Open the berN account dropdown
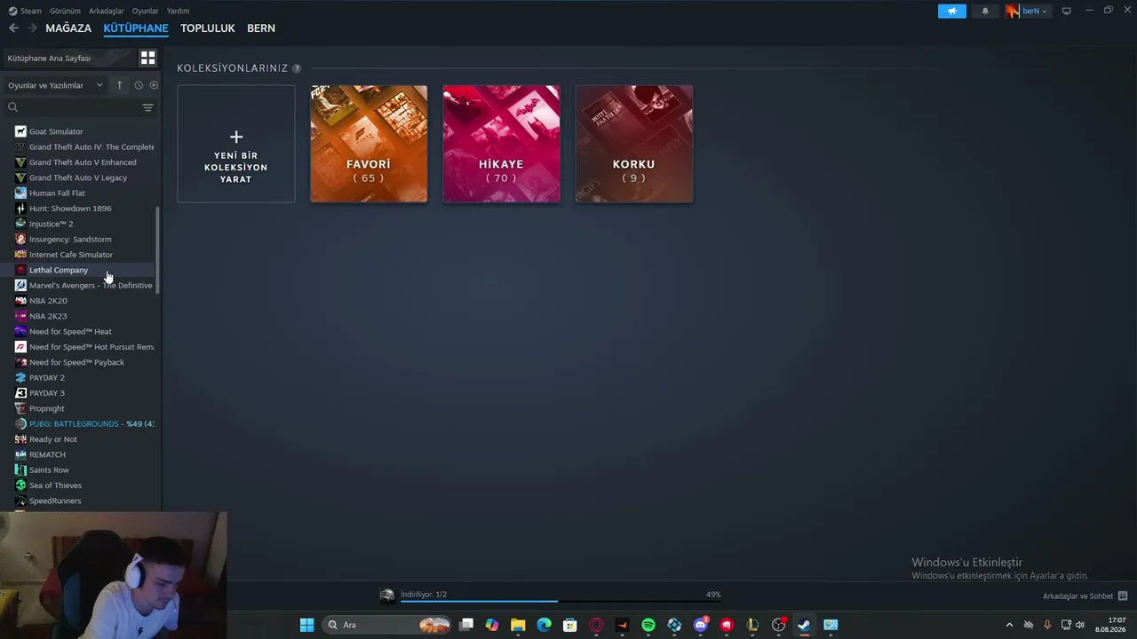The image size is (1137, 639). click(x=1029, y=11)
